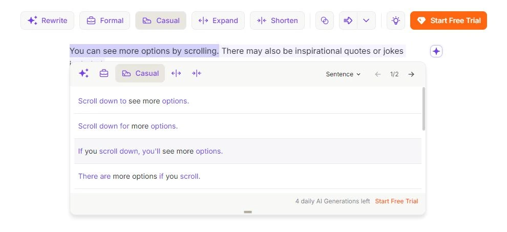This screenshot has height=232, width=507.
Task: Click the continue writing arrow icon
Action: click(x=348, y=20)
